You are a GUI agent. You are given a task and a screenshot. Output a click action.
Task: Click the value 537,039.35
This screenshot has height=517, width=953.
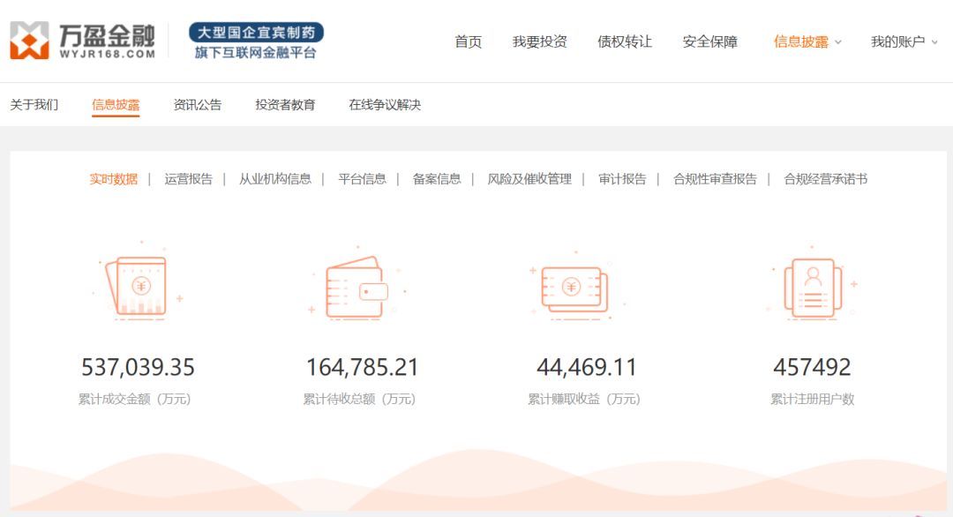(x=138, y=367)
